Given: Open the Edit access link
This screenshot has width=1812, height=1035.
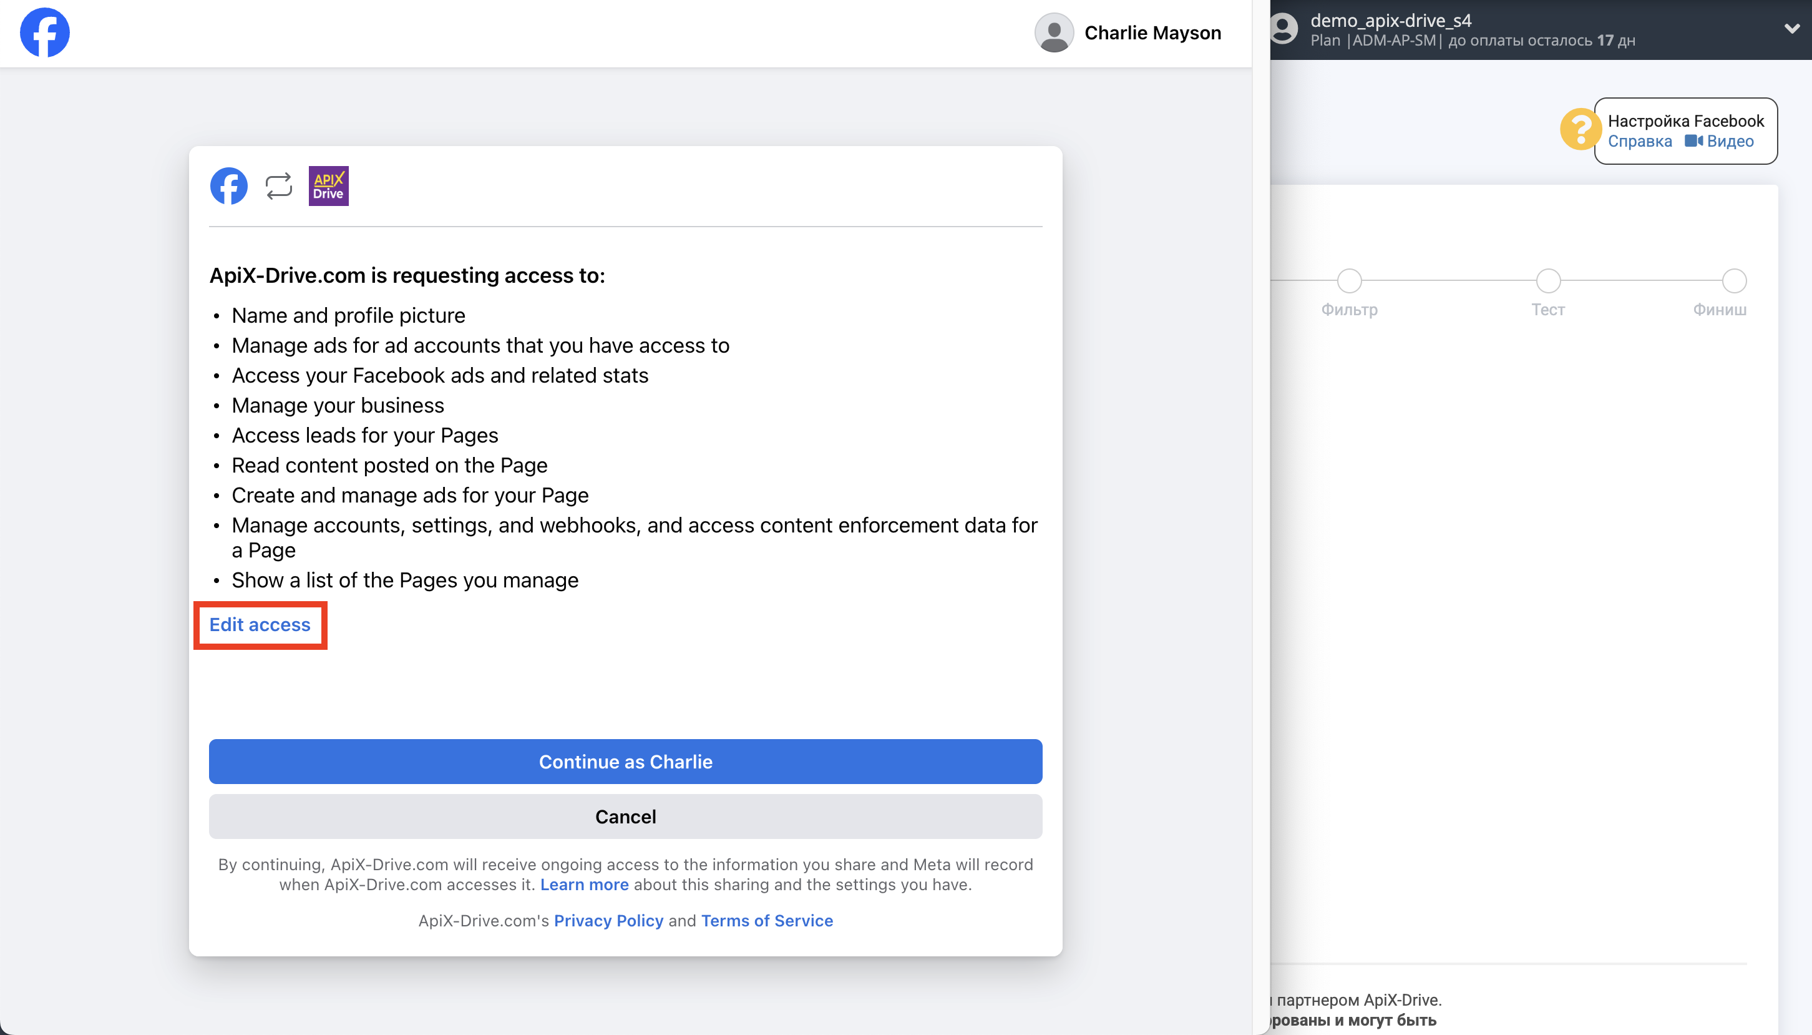Looking at the screenshot, I should coord(260,625).
